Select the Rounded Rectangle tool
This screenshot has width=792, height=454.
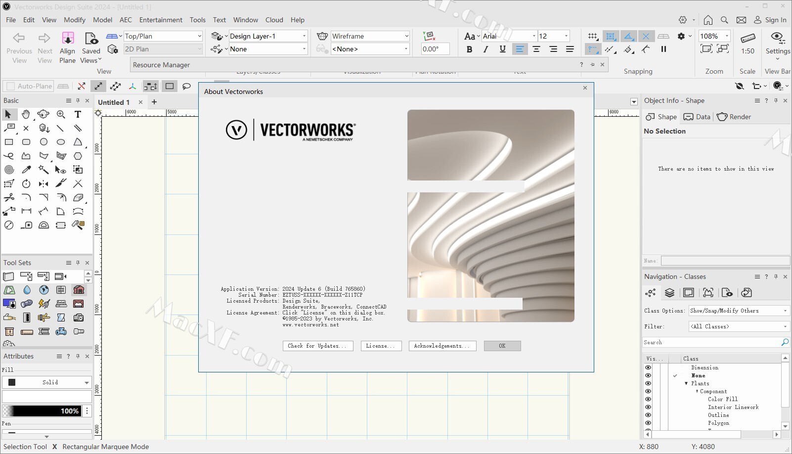(x=26, y=142)
